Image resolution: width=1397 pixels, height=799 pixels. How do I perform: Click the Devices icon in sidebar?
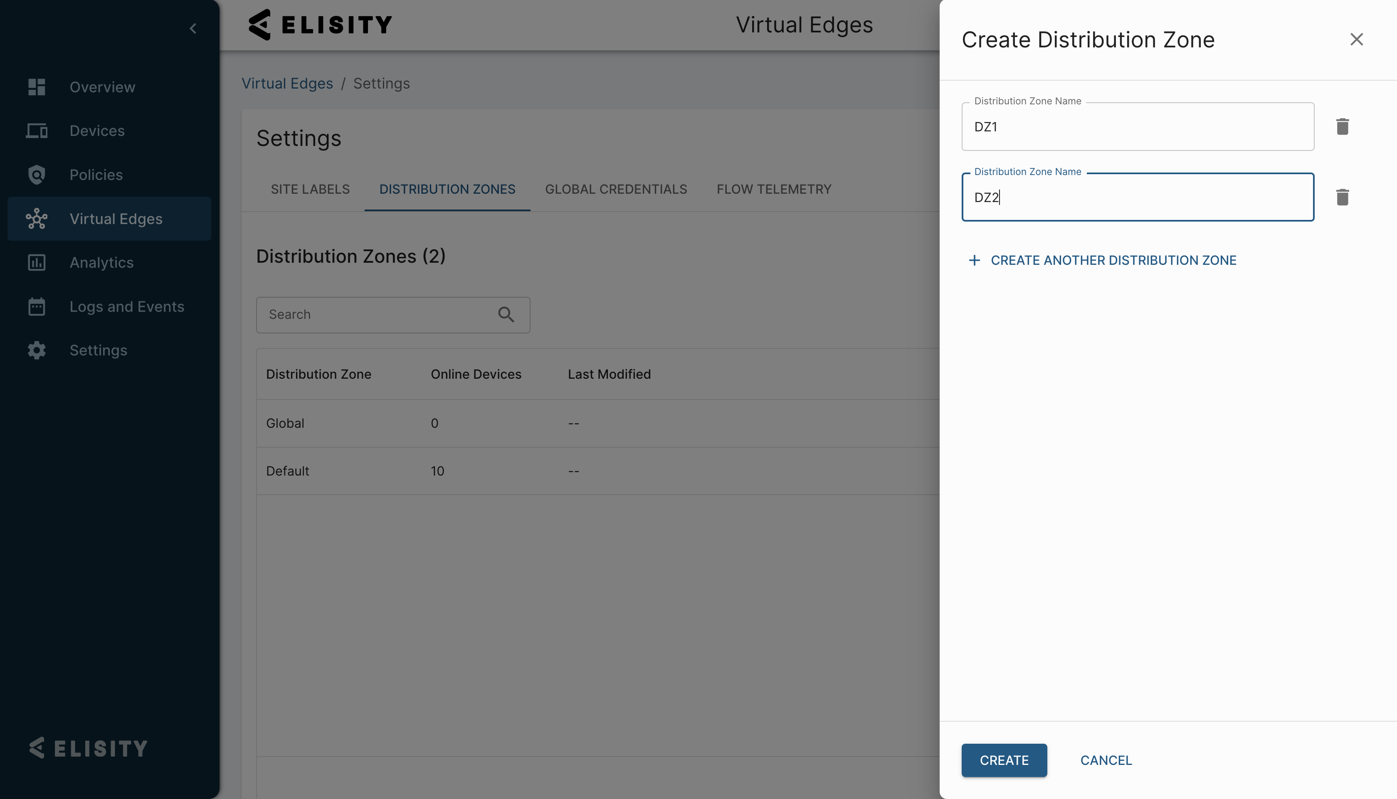37,131
